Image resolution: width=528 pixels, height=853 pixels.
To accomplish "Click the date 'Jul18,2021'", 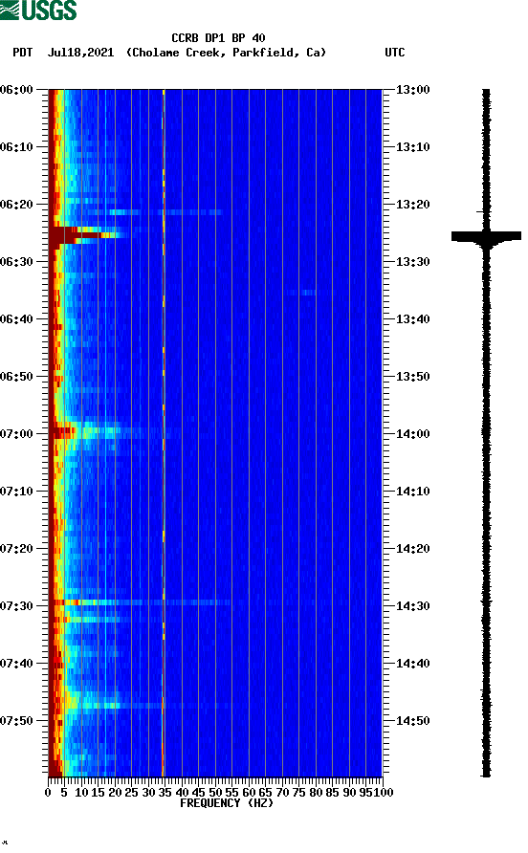I will 81,53.
